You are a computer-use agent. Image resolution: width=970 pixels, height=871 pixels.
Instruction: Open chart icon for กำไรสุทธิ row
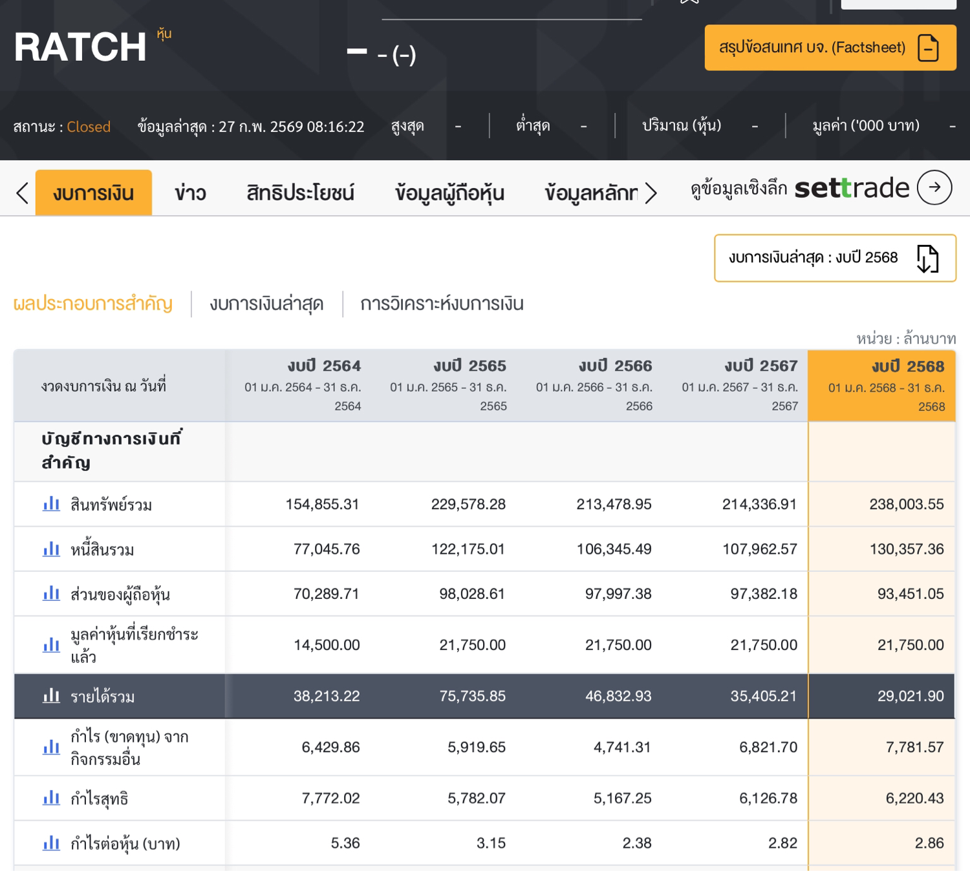(51, 798)
